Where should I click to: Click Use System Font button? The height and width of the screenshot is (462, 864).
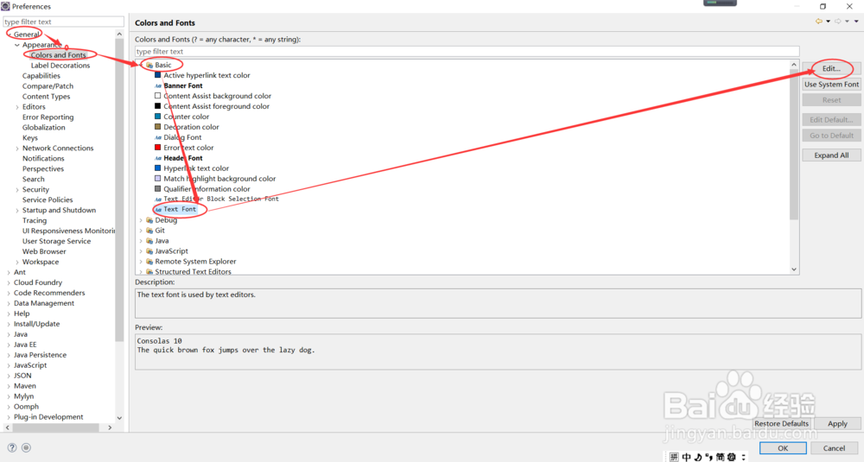(x=831, y=85)
